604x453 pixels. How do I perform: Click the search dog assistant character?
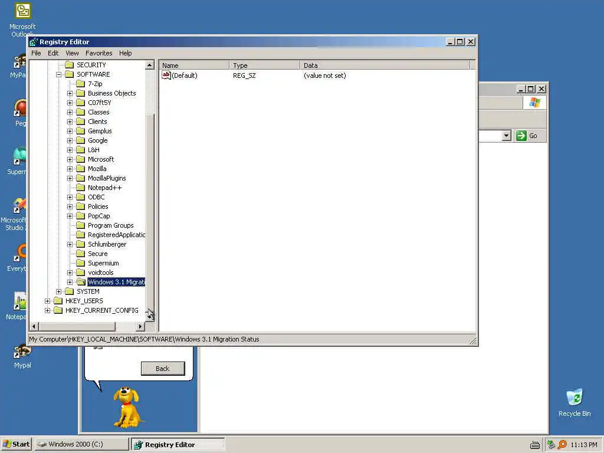(127, 407)
